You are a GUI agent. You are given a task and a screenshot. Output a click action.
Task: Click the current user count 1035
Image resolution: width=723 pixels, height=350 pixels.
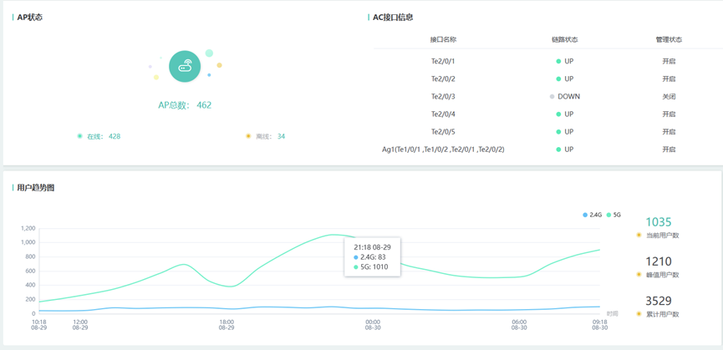coord(659,222)
